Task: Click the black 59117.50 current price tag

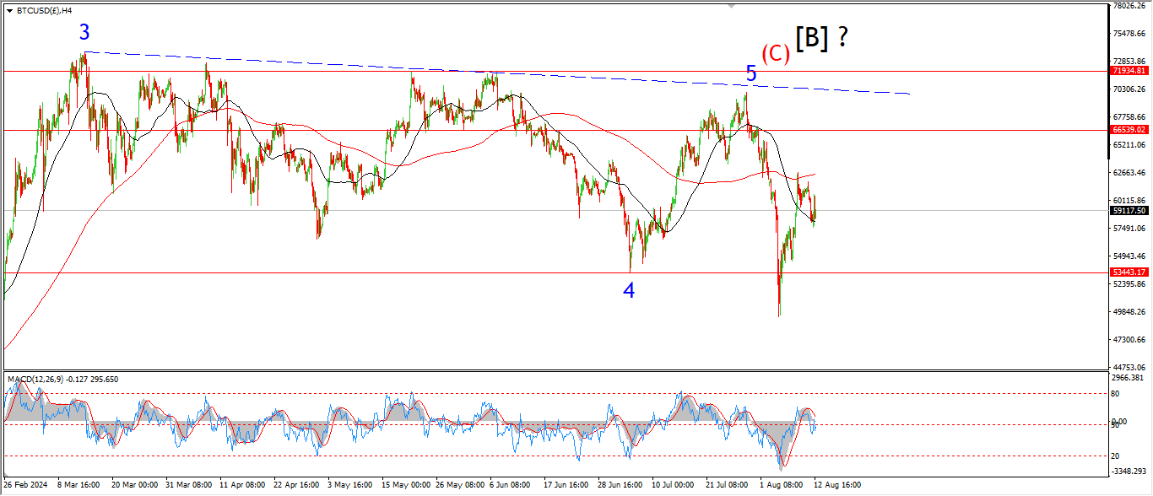Action: pyautogui.click(x=1129, y=211)
